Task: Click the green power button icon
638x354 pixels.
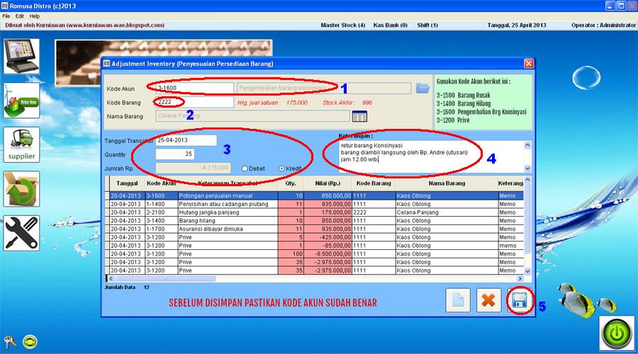Action: point(617,333)
